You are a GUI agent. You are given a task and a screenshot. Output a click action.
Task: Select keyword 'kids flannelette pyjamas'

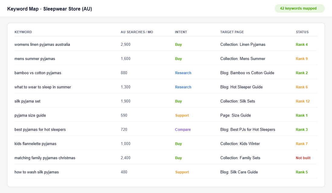tap(35, 144)
